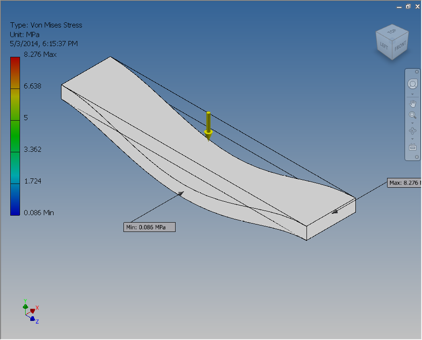Select the Max: 8.276 MPa callout

click(404, 183)
